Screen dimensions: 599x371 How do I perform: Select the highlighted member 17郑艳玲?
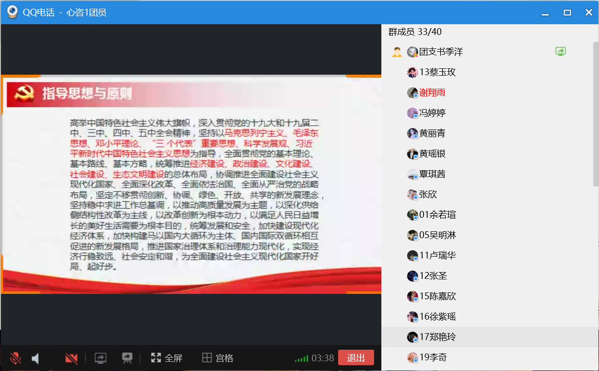[x=437, y=337]
